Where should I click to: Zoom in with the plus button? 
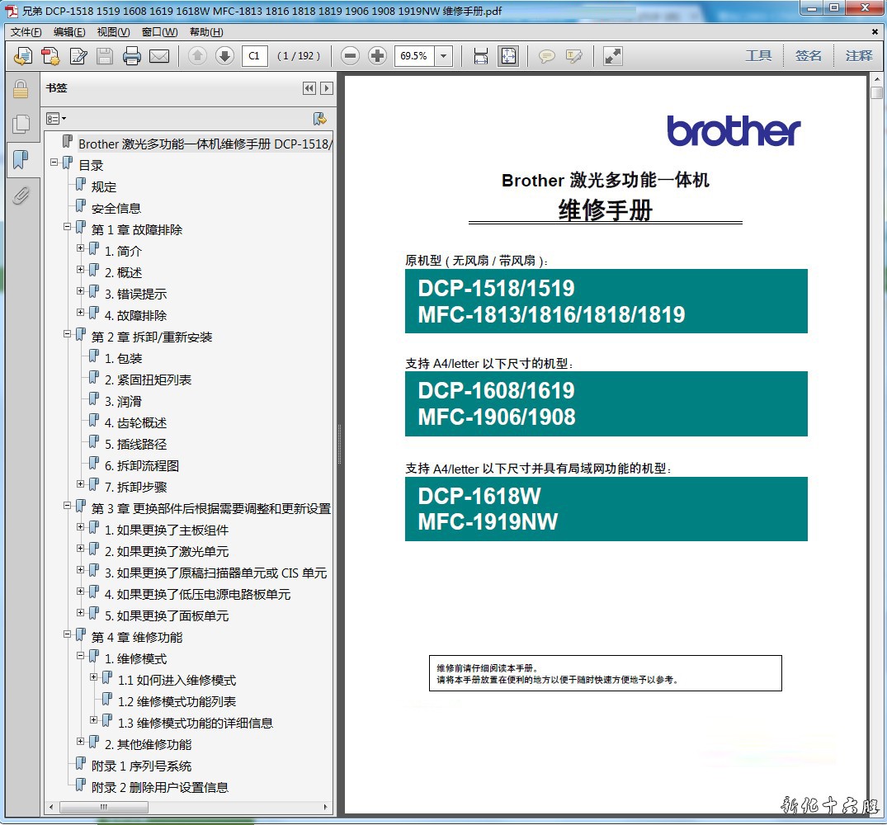click(x=377, y=56)
